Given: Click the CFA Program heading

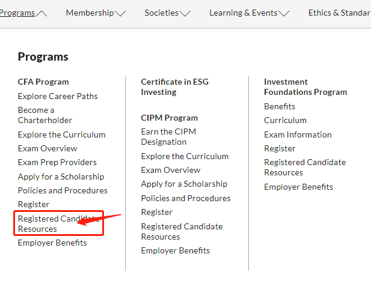Looking at the screenshot, I should (x=43, y=82).
